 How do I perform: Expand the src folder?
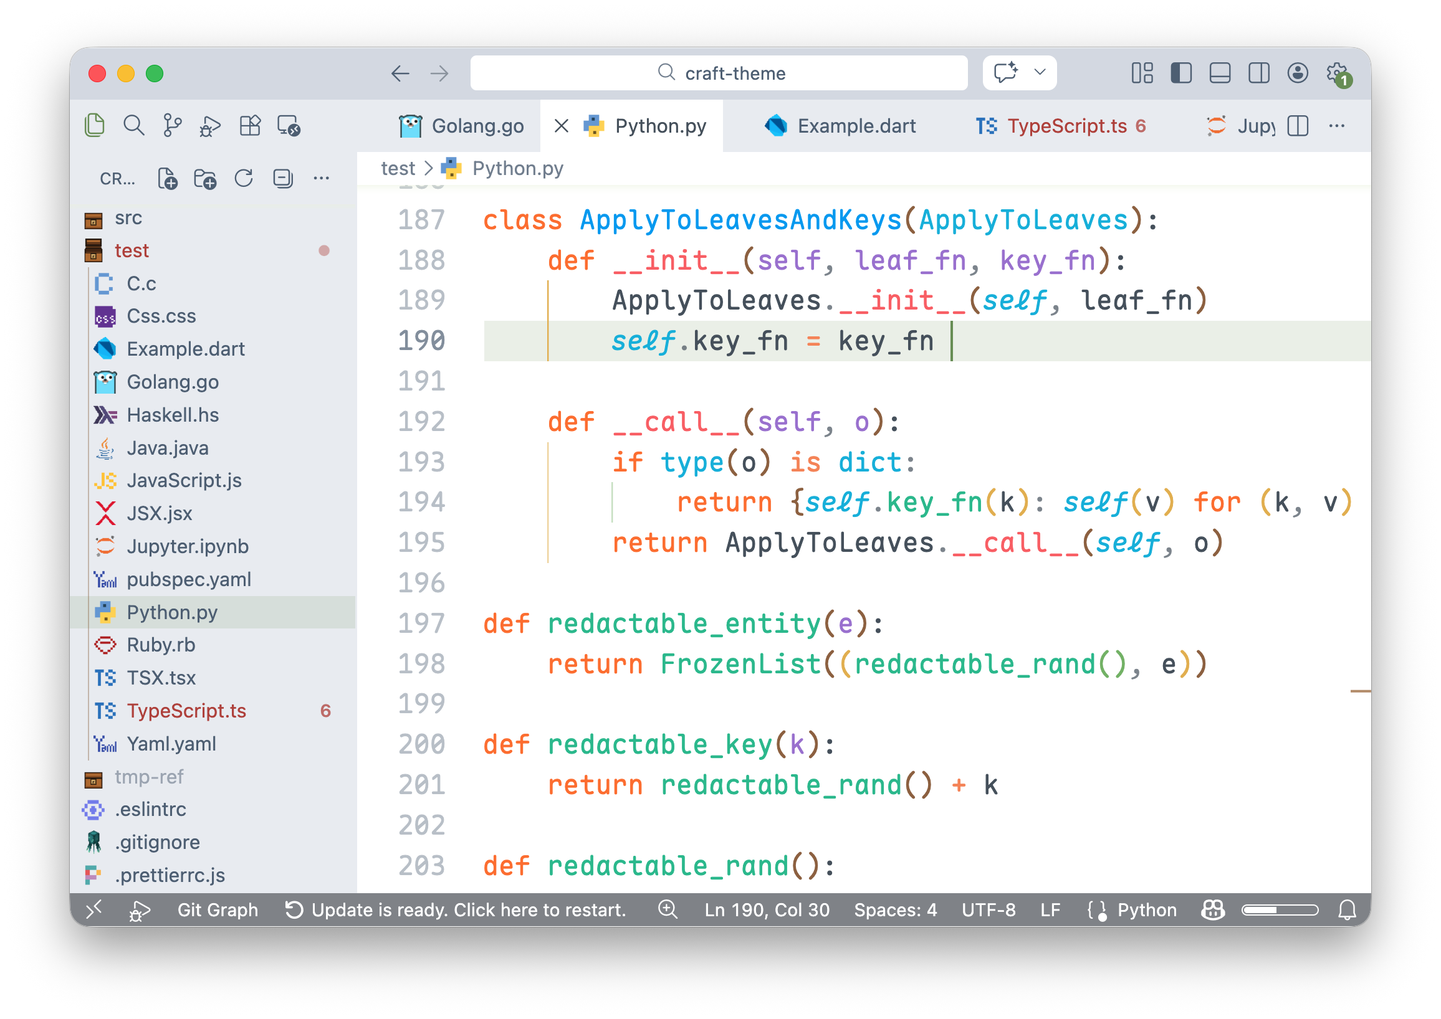coord(128,218)
